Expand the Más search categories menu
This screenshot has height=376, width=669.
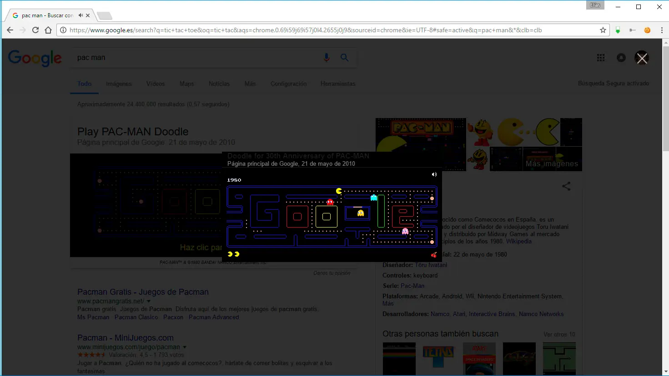click(250, 84)
